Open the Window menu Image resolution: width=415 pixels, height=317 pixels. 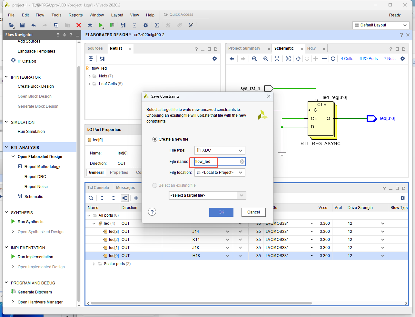click(96, 15)
